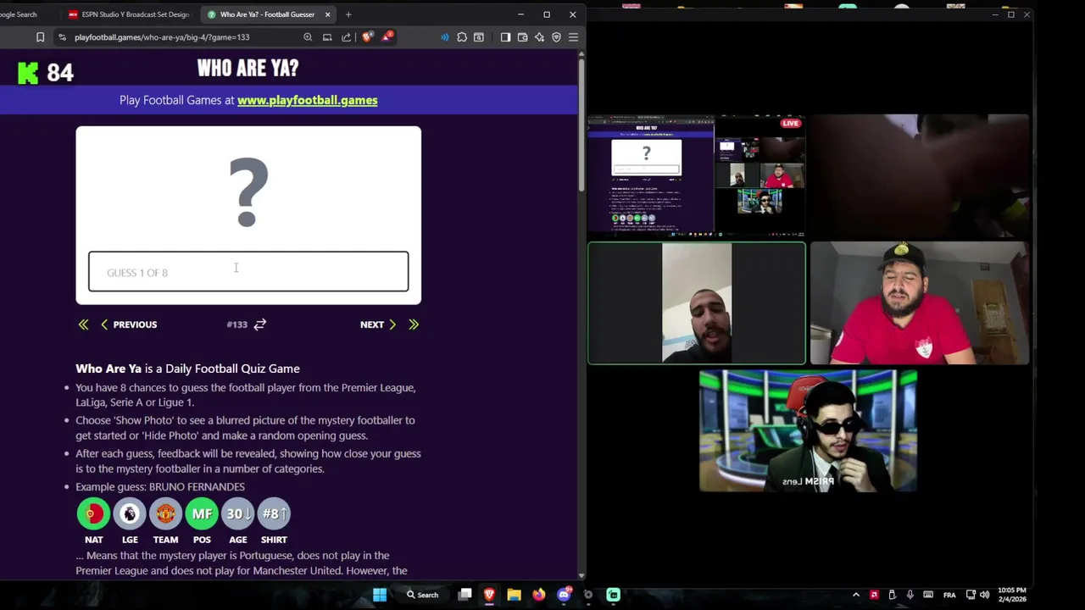Click the green app icon in taskbar

click(x=613, y=595)
